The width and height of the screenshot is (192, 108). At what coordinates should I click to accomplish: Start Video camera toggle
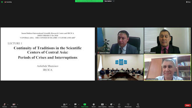point(14,105)
